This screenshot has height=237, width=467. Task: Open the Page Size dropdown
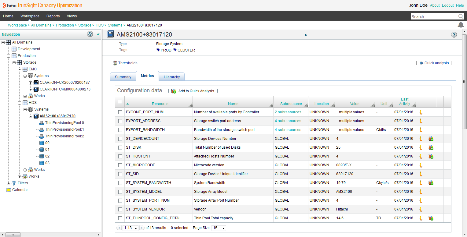[x=219, y=228]
